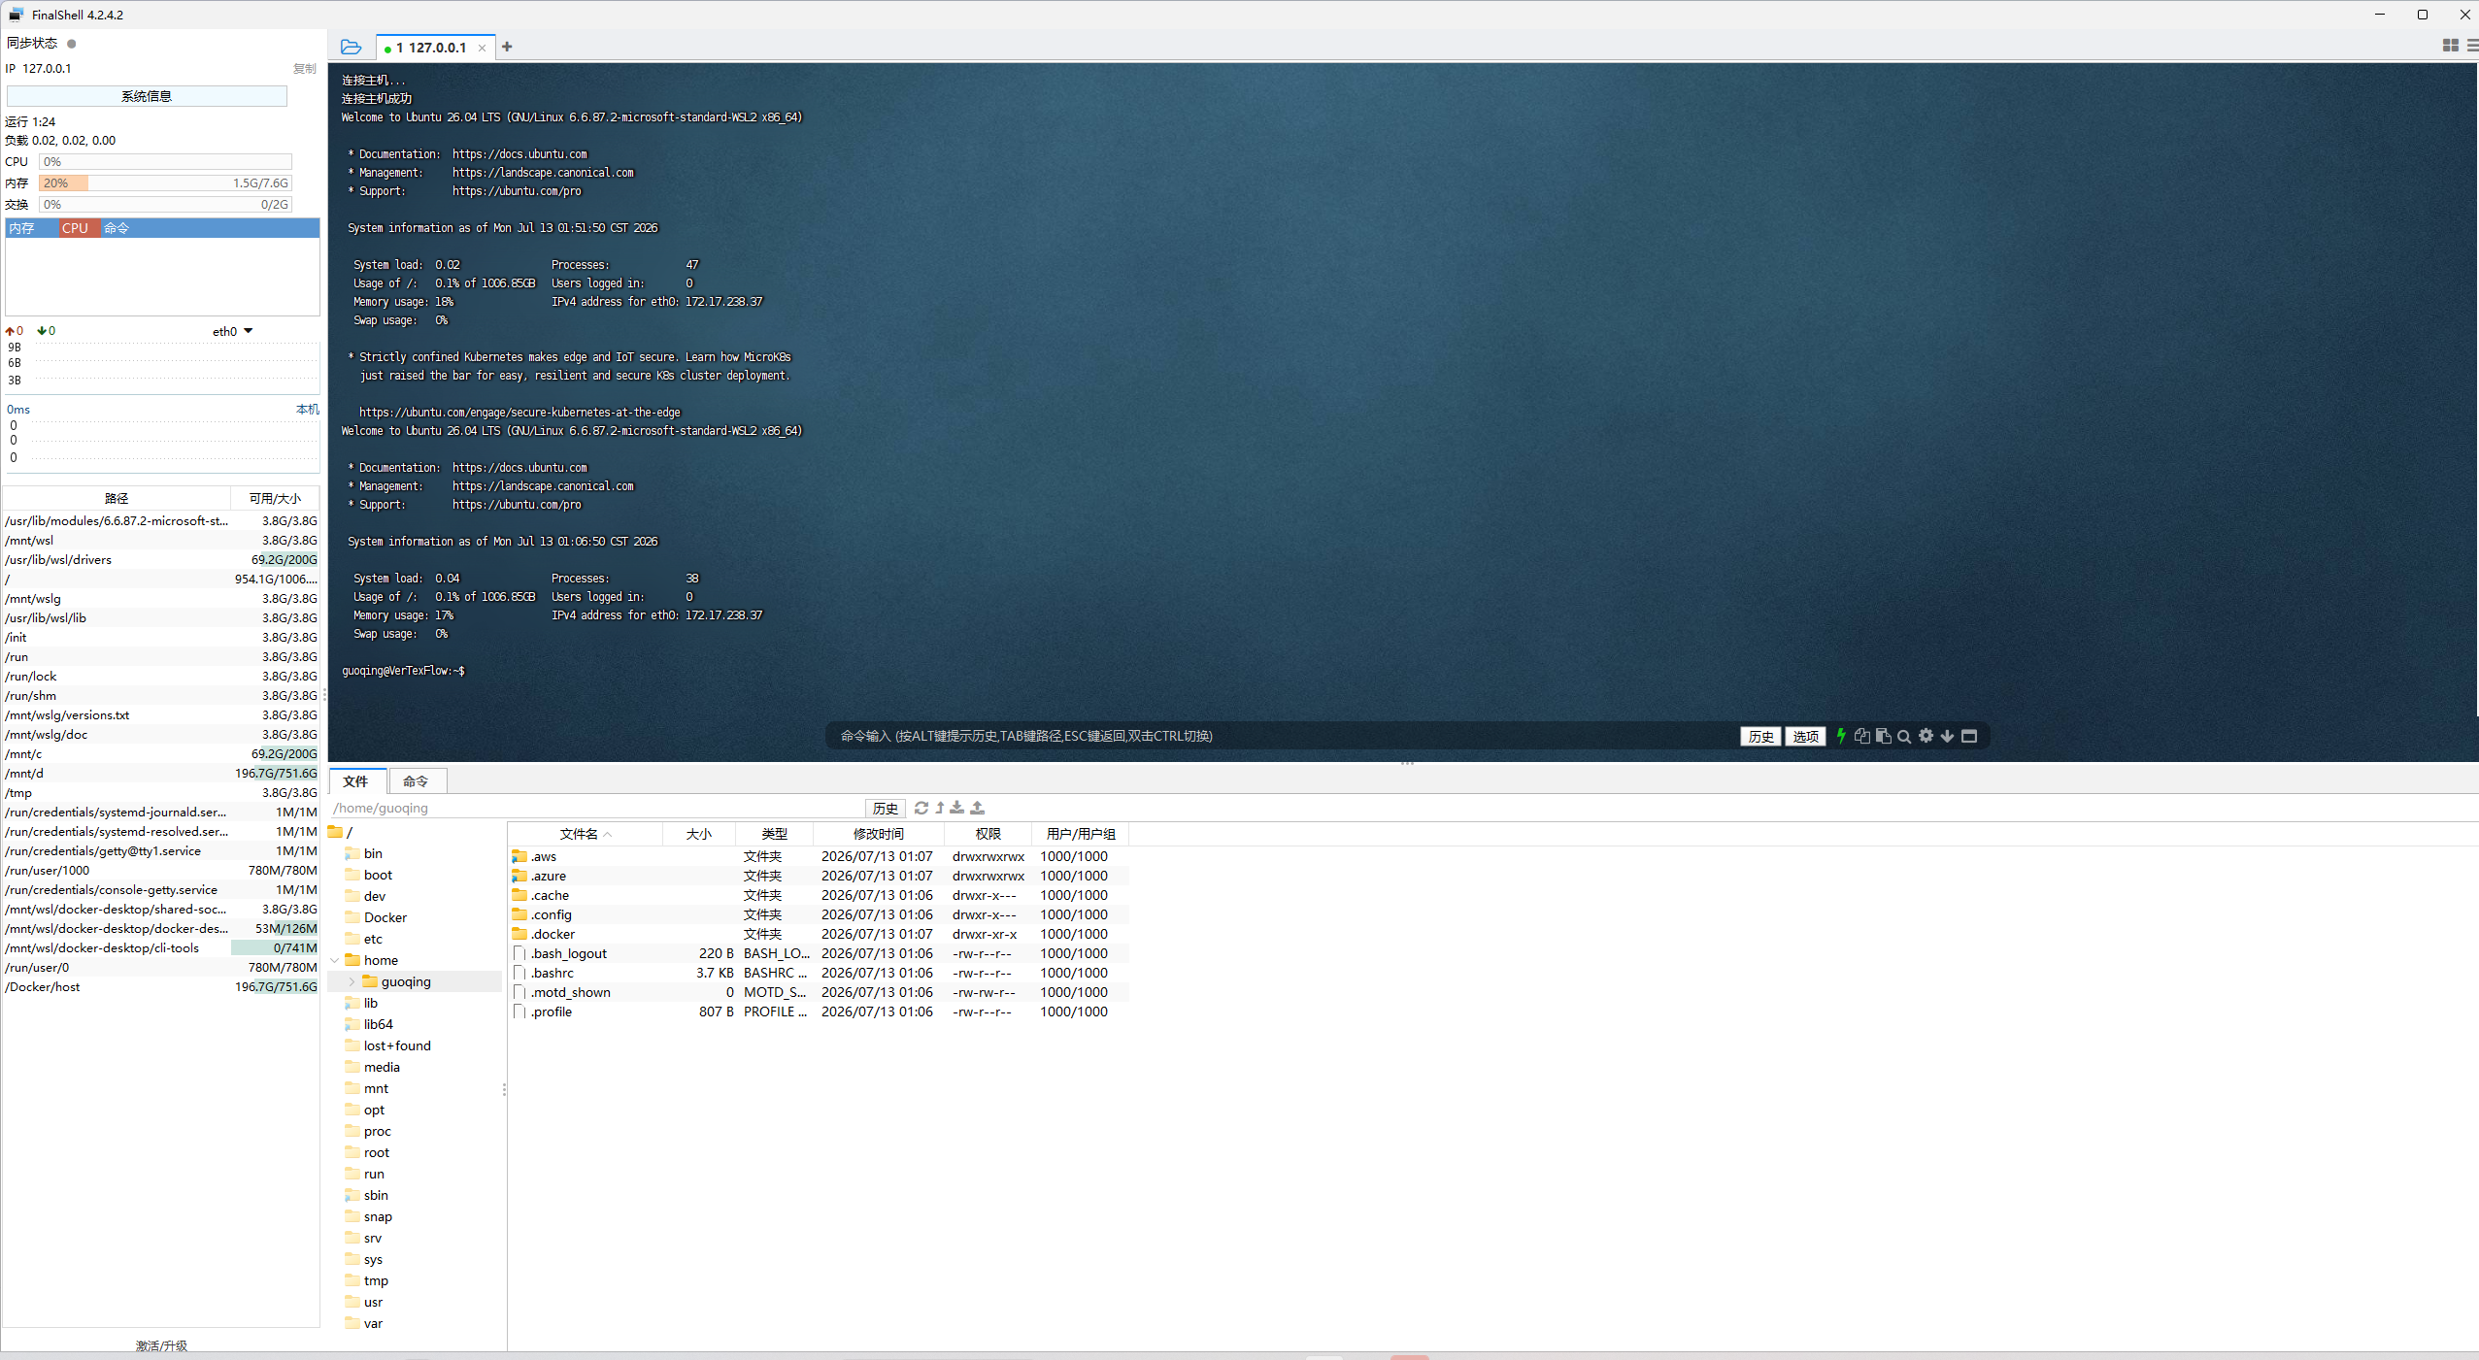Click the paste icon in terminal toolbar
2479x1360 pixels.
1884,736
